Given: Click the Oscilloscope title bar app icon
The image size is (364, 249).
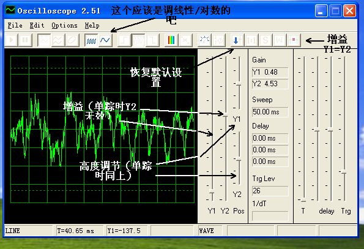Looking at the screenshot, I should 10,10.
